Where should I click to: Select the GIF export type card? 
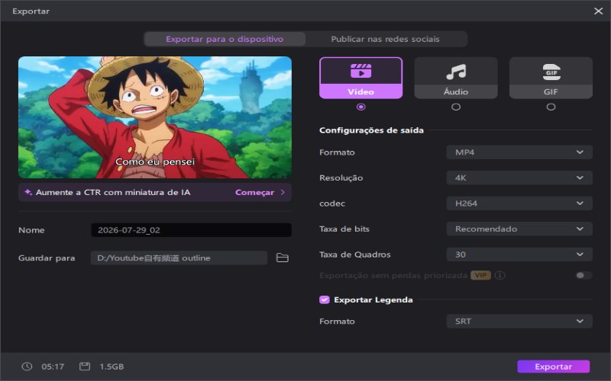pyautogui.click(x=551, y=78)
